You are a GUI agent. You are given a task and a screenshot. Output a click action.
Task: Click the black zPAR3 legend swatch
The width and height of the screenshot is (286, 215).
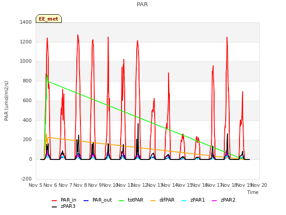click(55, 207)
